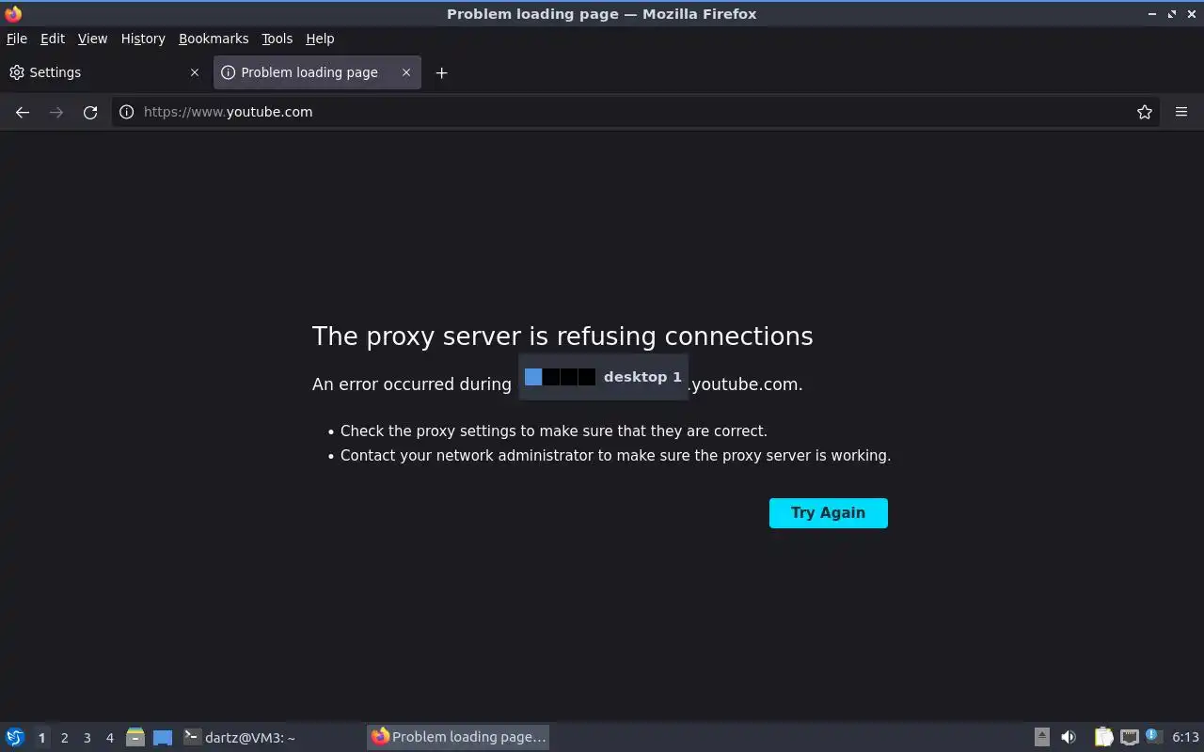Switch to virtual desktop 4
This screenshot has width=1204, height=752.
pyautogui.click(x=109, y=738)
